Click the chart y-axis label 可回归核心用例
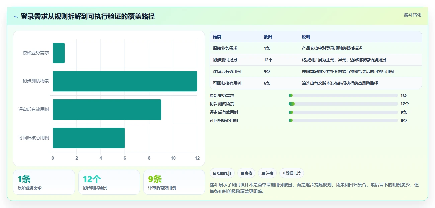Image resolution: width=435 pixels, height=208 pixels. (34, 138)
